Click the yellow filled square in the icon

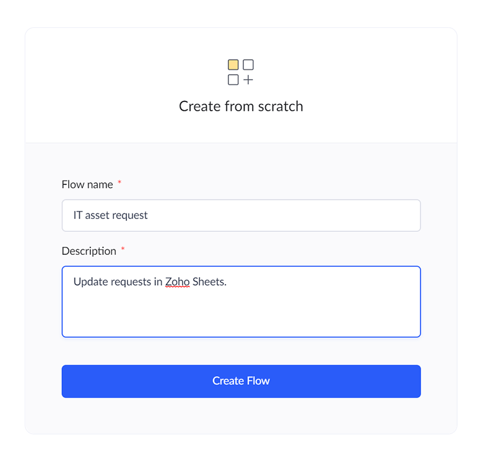(233, 65)
